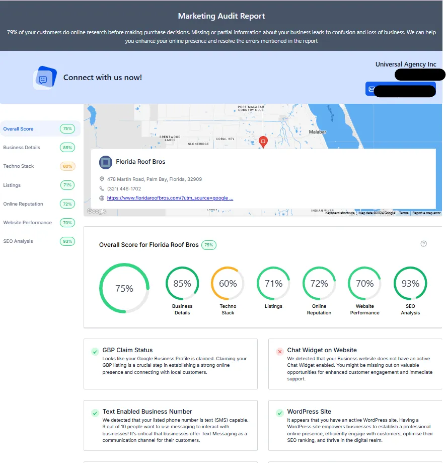446x463 pixels.
Task: Click the check icon for Text Enabled Business Number
Action: (x=95, y=413)
